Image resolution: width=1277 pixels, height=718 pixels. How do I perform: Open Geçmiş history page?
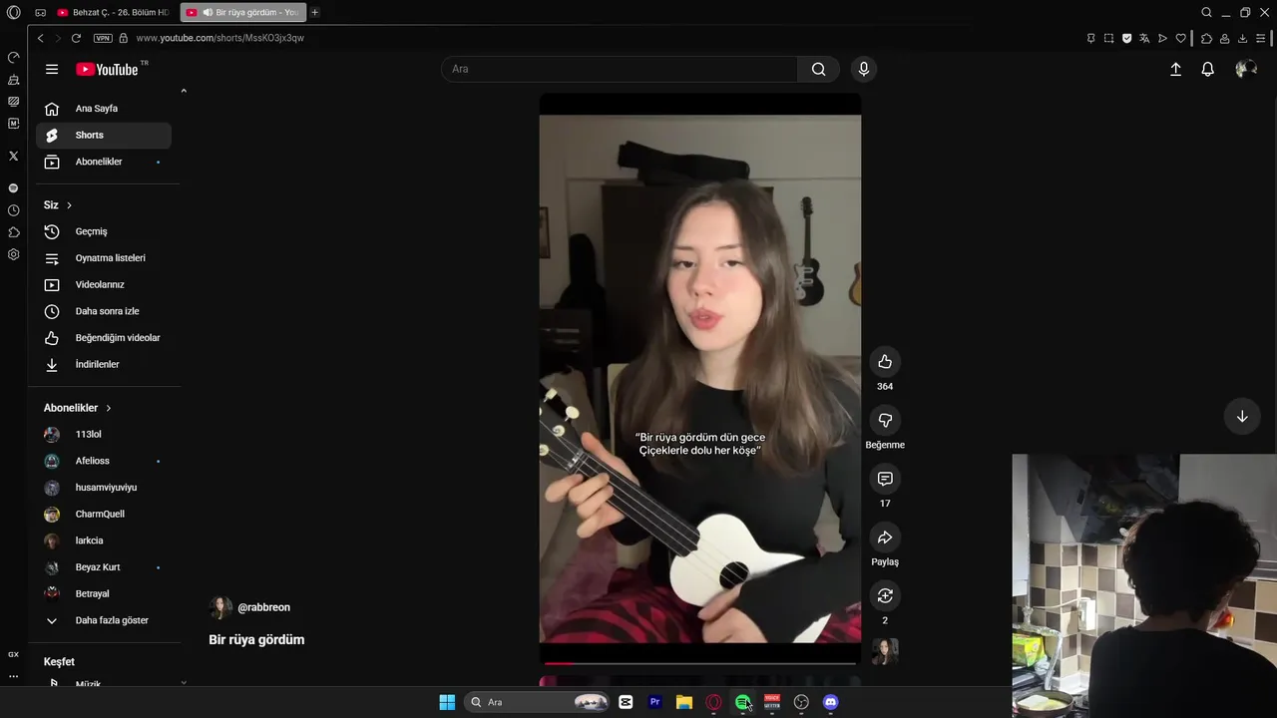(104, 231)
